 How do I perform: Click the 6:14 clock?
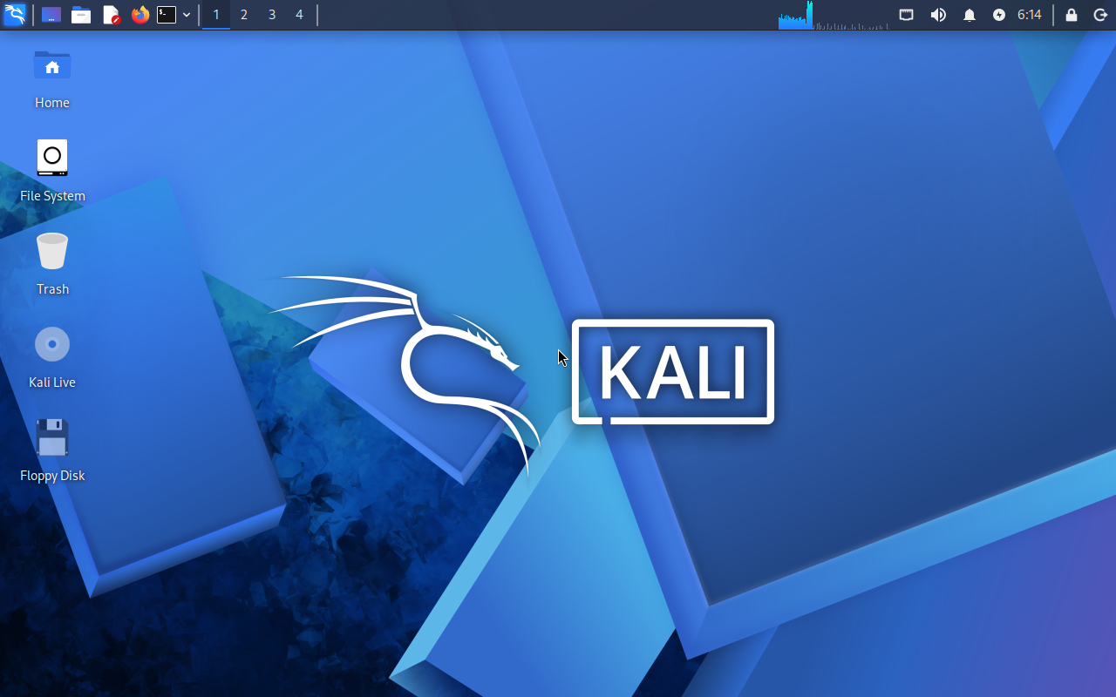(1030, 15)
